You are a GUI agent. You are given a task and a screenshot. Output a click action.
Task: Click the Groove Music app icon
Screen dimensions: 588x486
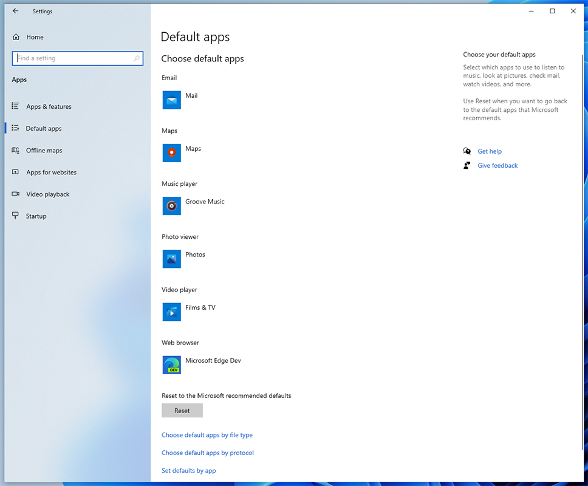(172, 206)
